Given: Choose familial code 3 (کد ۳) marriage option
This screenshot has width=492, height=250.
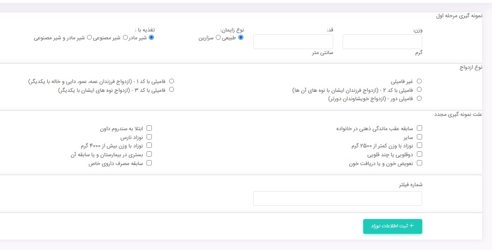Looking at the screenshot, I should tap(172, 90).
